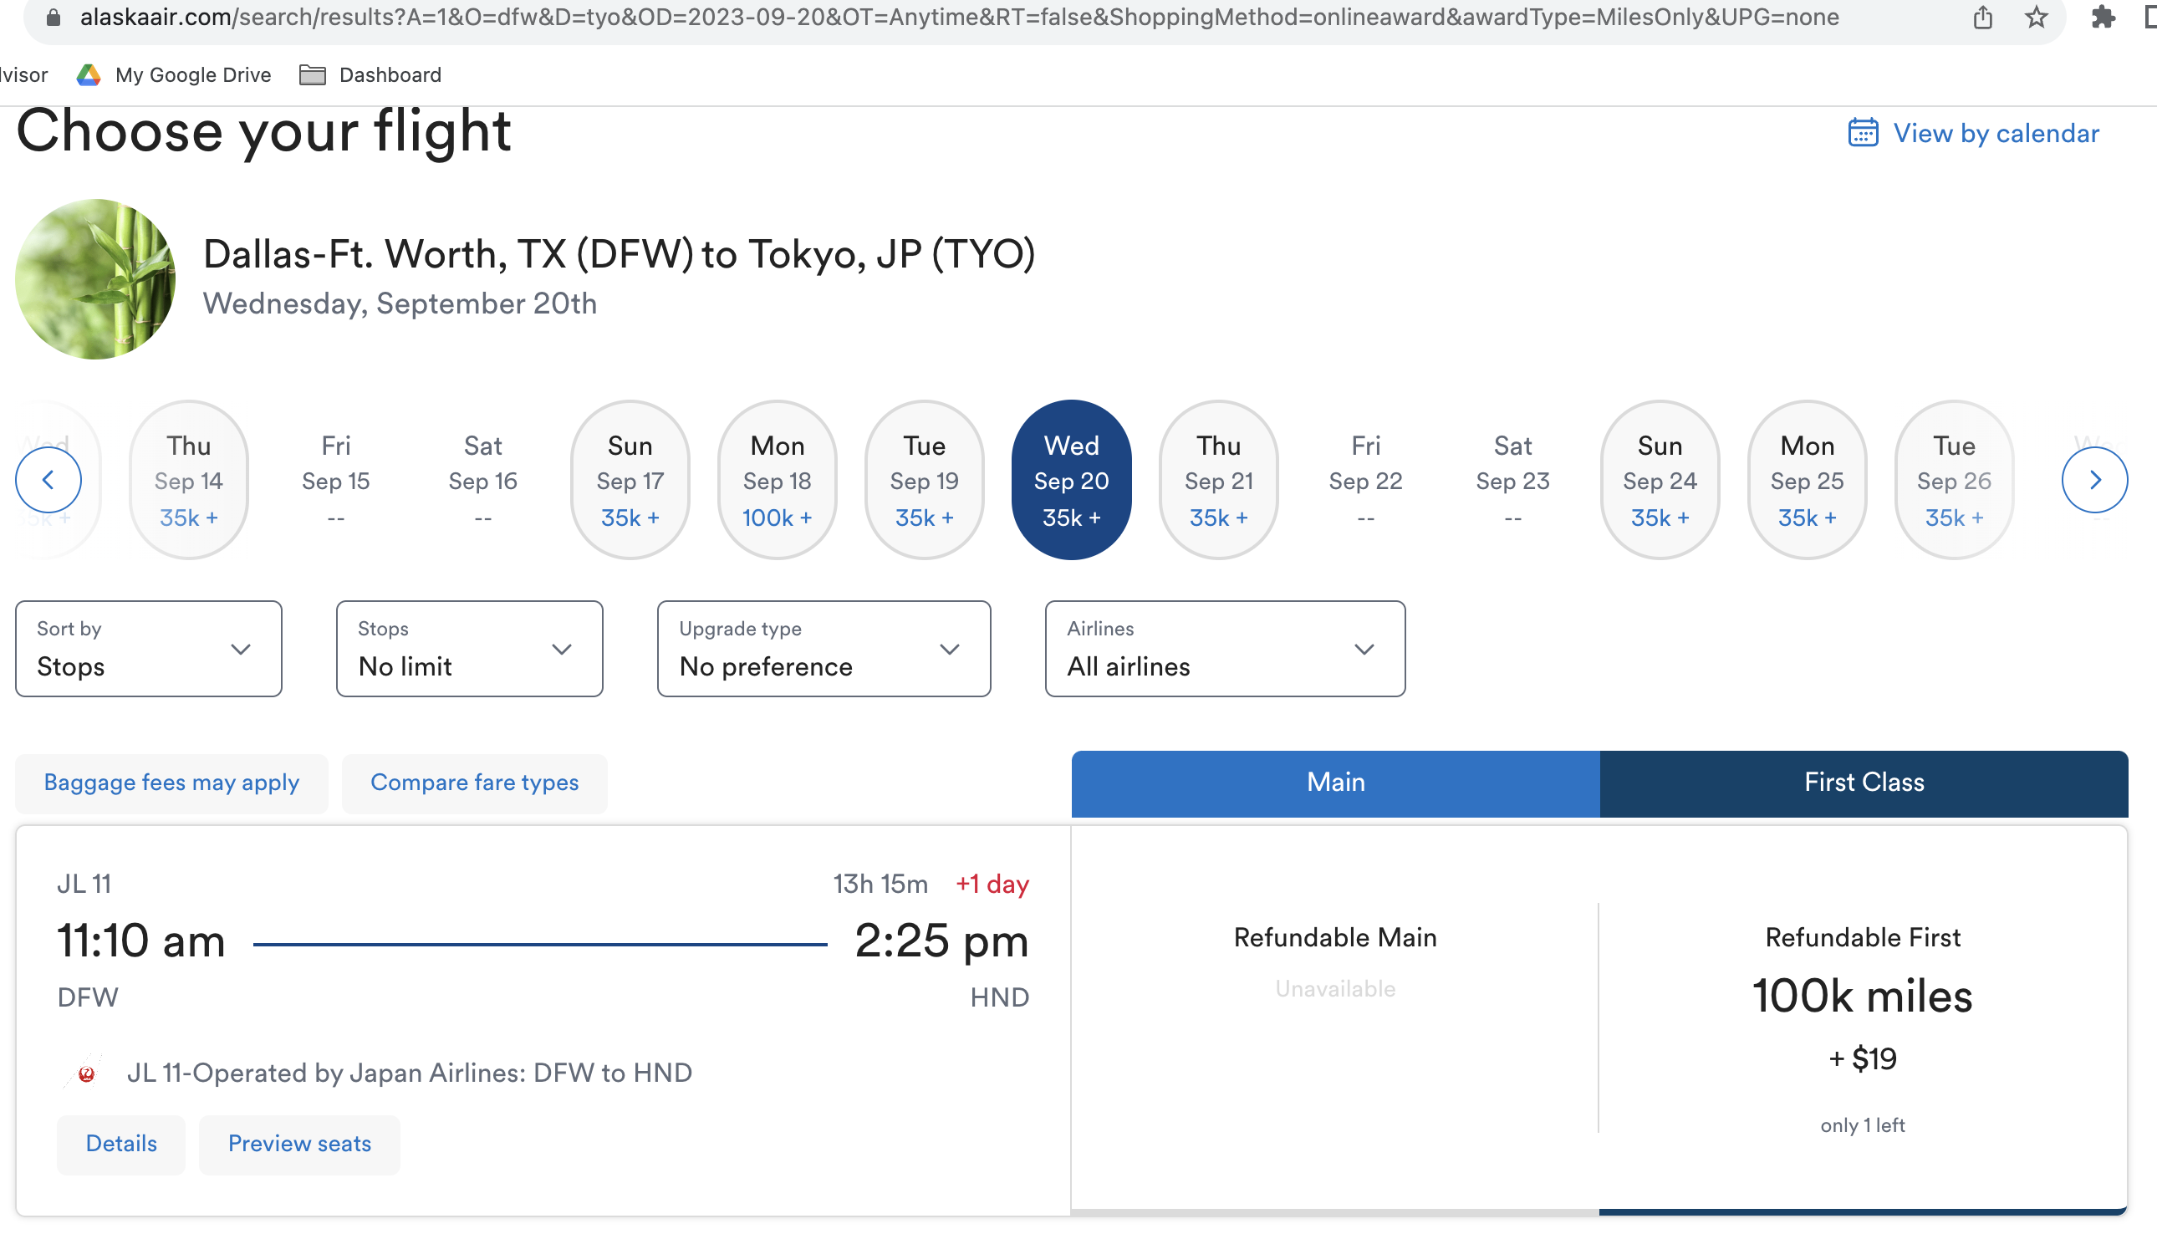Open the browser extensions puzzle icon

[x=2103, y=17]
